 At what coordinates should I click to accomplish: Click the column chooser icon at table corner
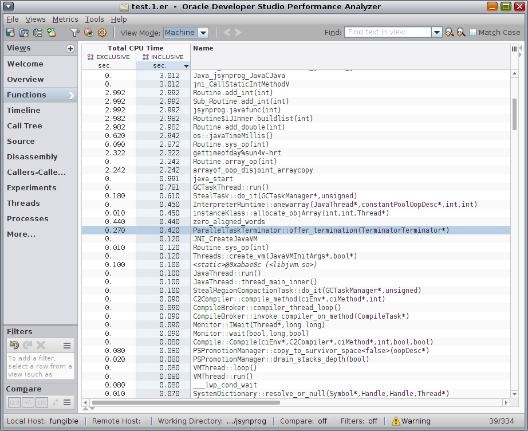point(514,49)
